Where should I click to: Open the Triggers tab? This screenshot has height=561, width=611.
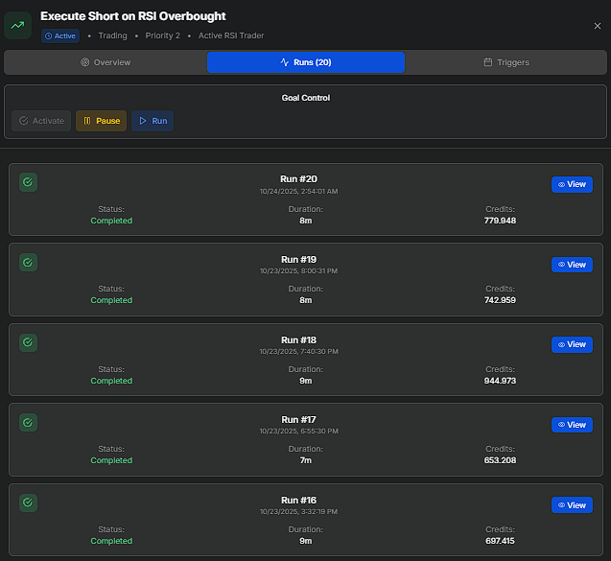(x=505, y=62)
